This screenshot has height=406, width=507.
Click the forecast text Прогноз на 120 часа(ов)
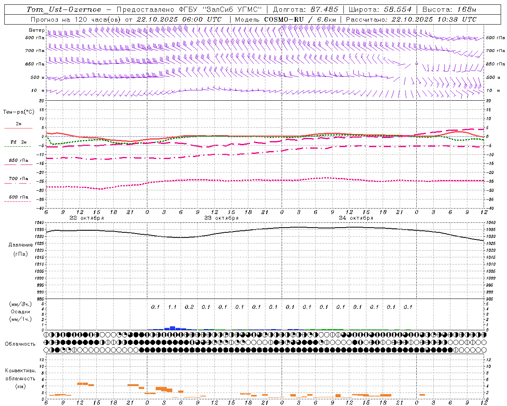tap(76, 19)
